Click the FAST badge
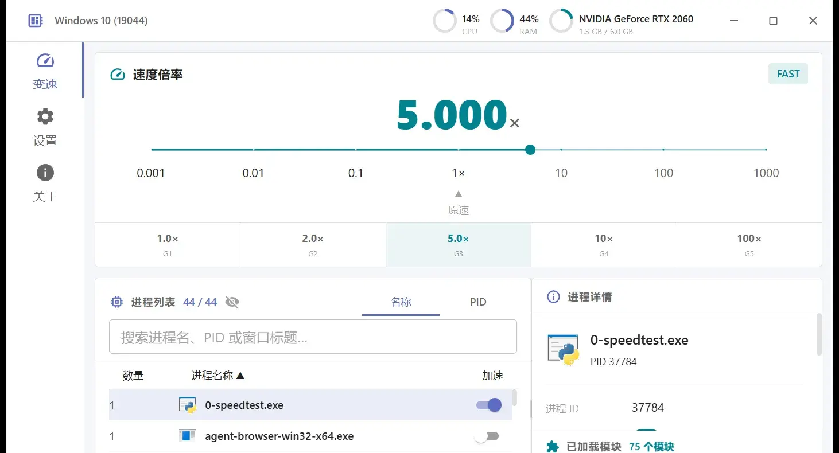This screenshot has width=839, height=453. 788,74
